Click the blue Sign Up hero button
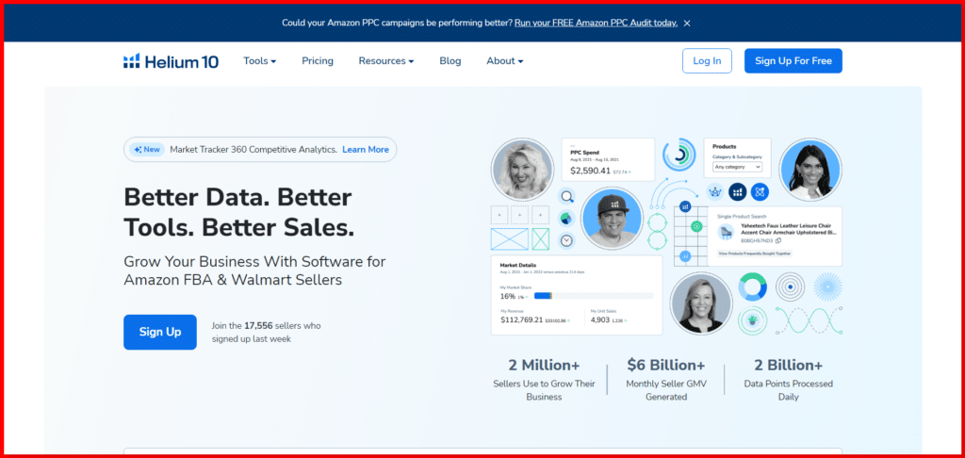Image resolution: width=965 pixels, height=458 pixels. (160, 332)
